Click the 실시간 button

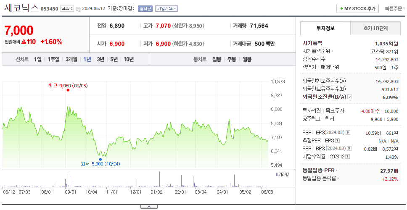point(145,8)
